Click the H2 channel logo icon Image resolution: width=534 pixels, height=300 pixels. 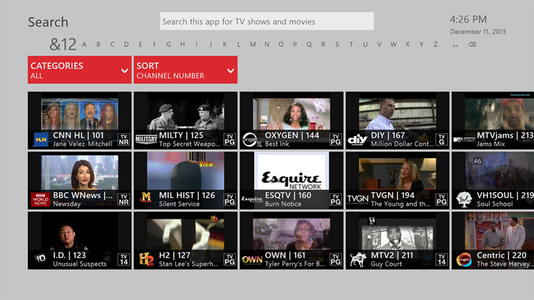click(146, 259)
